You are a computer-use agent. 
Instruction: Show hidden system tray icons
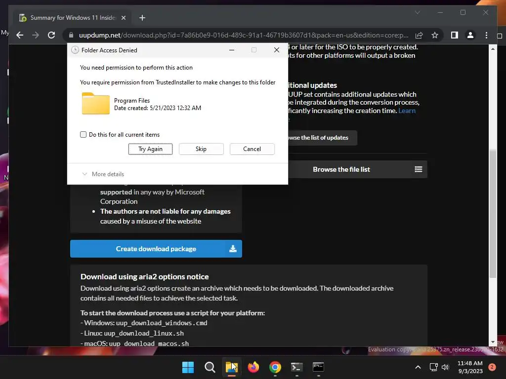click(418, 367)
